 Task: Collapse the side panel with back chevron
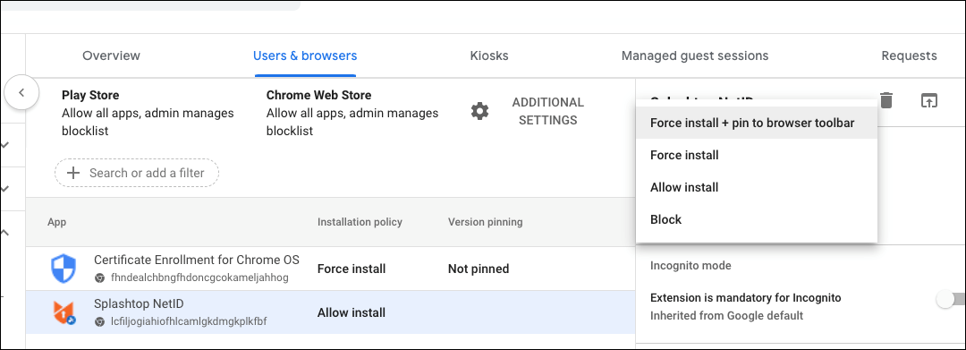21,93
